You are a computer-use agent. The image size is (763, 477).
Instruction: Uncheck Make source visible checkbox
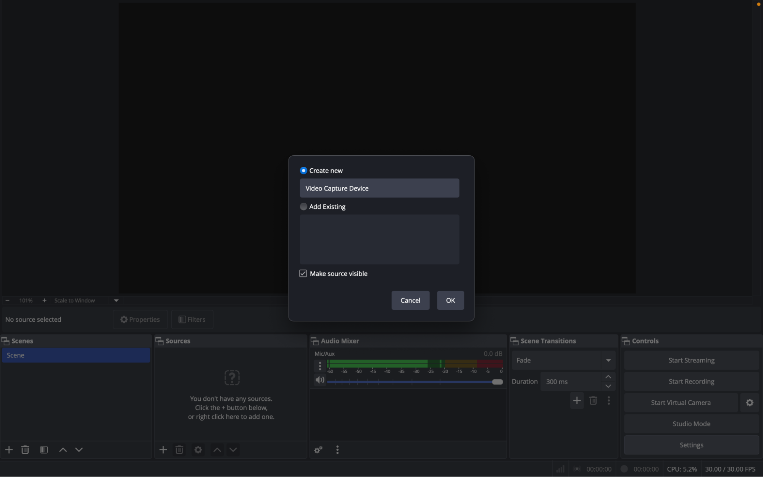[x=303, y=274]
